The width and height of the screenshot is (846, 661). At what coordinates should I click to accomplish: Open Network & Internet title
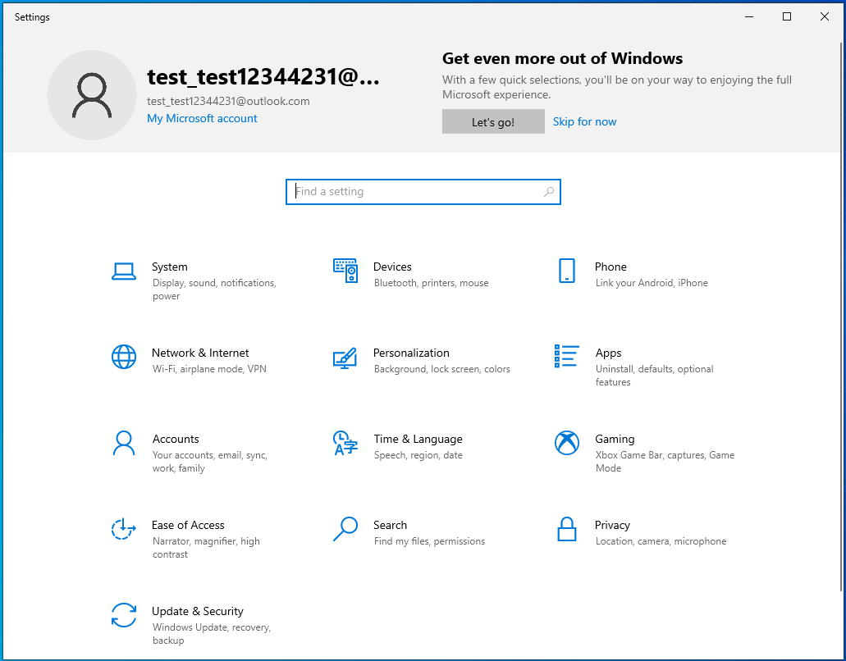[x=200, y=353]
